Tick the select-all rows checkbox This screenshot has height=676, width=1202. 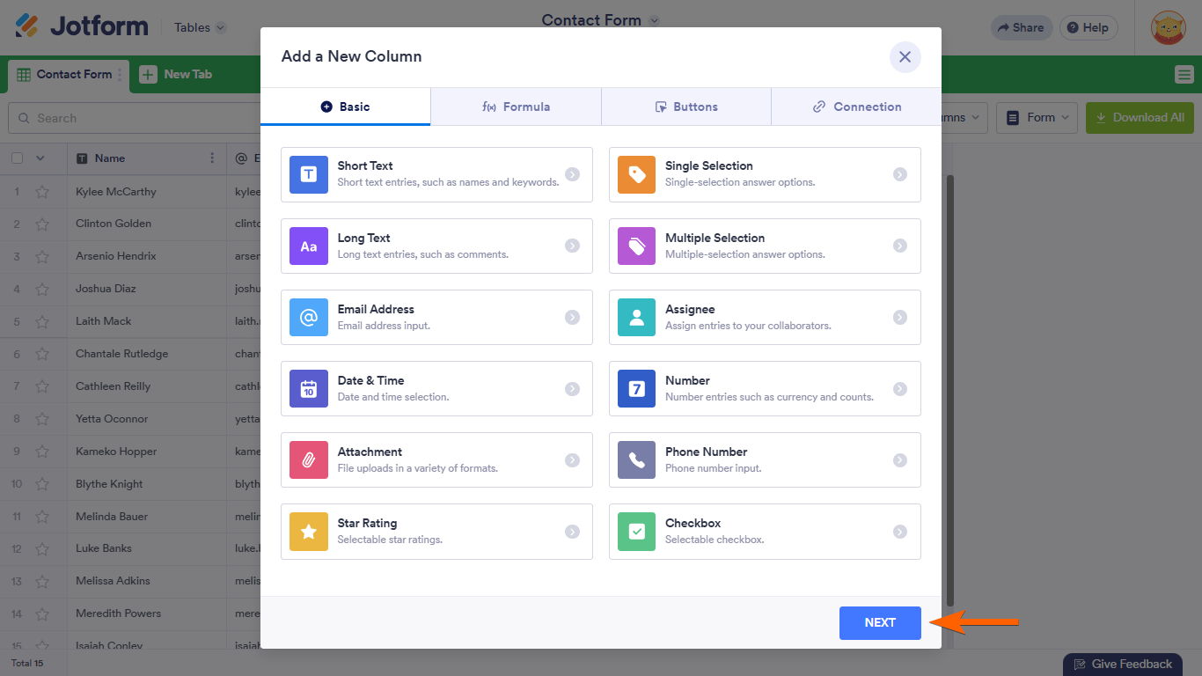click(17, 158)
